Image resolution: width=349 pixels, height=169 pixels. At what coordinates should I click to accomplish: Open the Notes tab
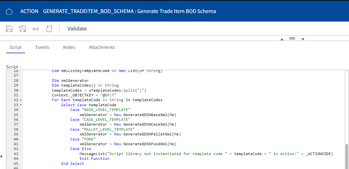(x=69, y=47)
